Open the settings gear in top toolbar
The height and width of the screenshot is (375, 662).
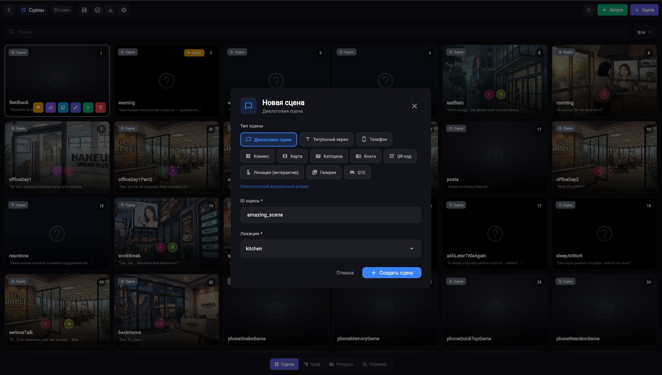124,10
